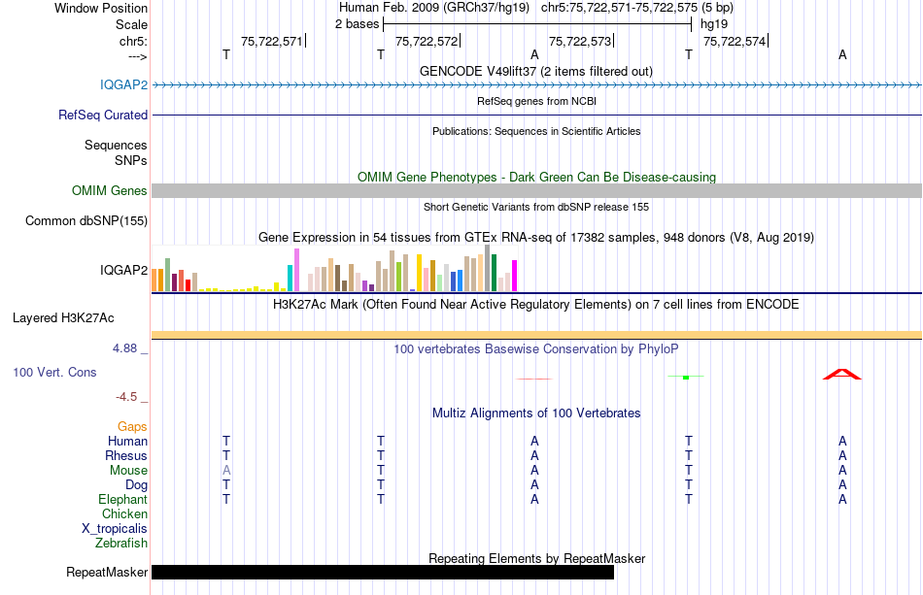Viewport: 923px width, 595px height.
Task: Click the Mouse mismatch base A
Action: (226, 471)
